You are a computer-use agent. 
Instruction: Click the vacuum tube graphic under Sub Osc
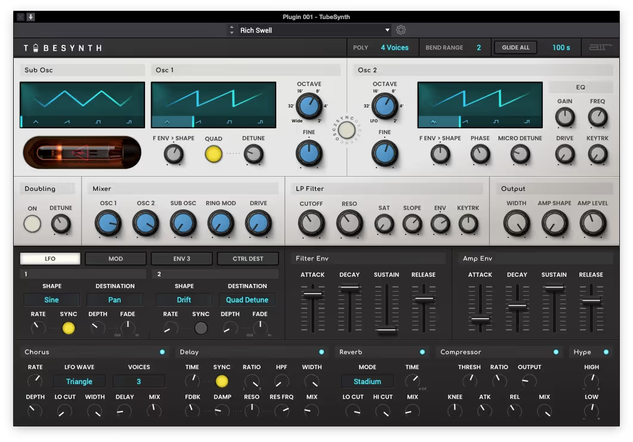point(82,153)
